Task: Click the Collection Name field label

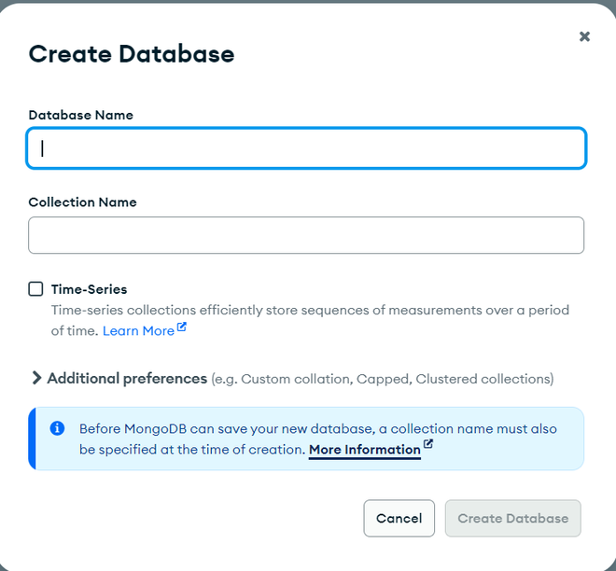Action: click(x=82, y=202)
